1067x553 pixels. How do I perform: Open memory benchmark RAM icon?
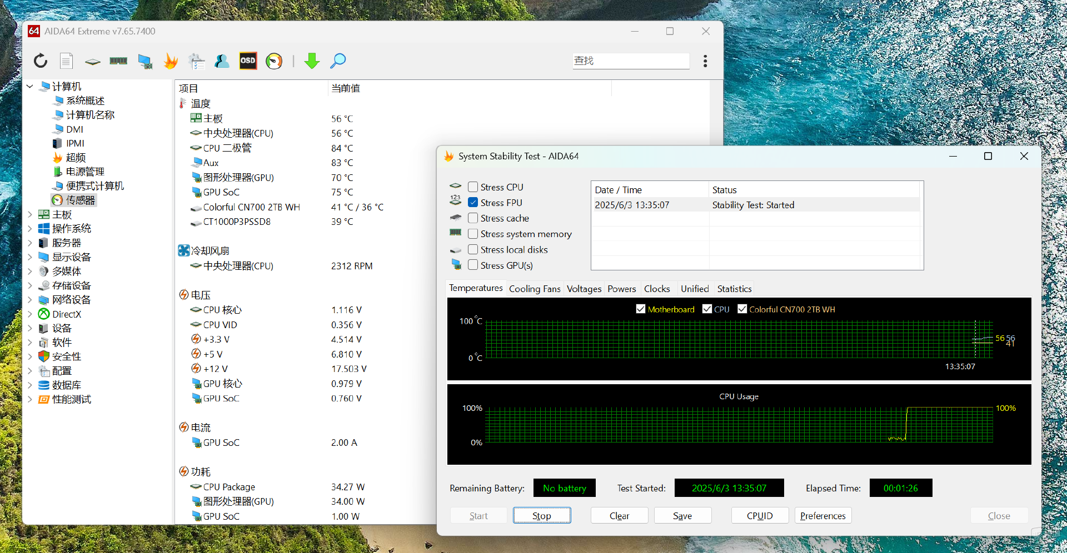pyautogui.click(x=118, y=61)
